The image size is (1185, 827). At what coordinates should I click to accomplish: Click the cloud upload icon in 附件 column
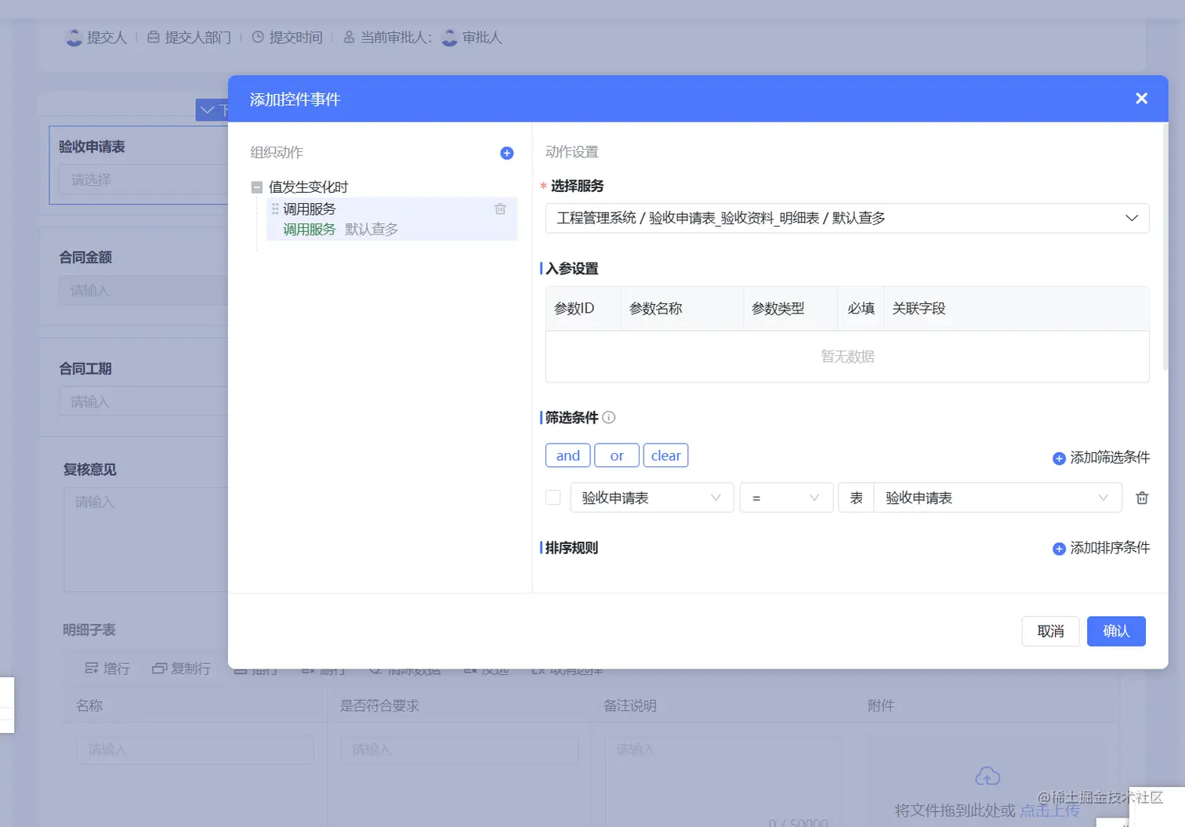click(x=987, y=776)
